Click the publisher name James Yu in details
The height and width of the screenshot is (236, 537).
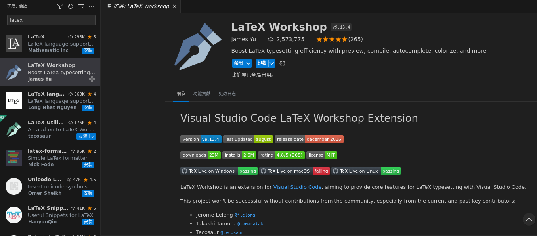pyautogui.click(x=244, y=39)
